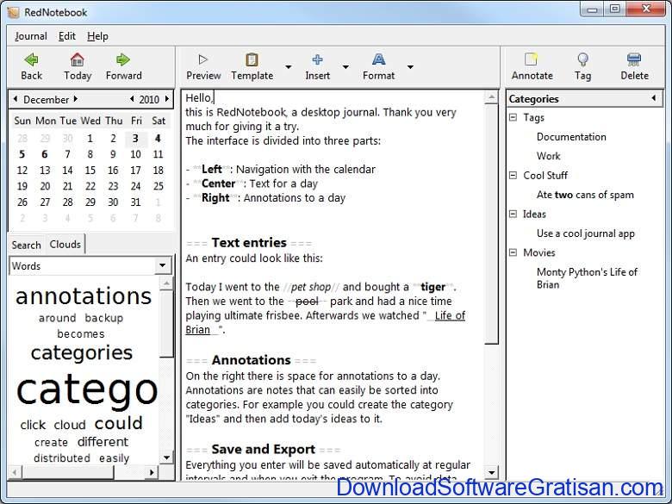Select December 3 in the calendar
Screen dimensions: 672x504
point(135,139)
